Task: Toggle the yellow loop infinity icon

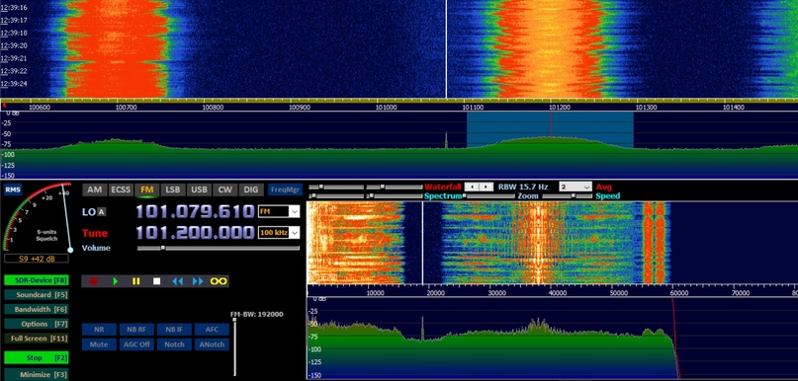Action: (x=219, y=281)
